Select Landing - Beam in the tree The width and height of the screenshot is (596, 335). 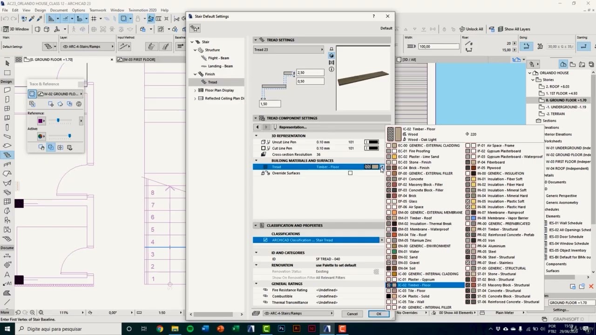point(220,66)
